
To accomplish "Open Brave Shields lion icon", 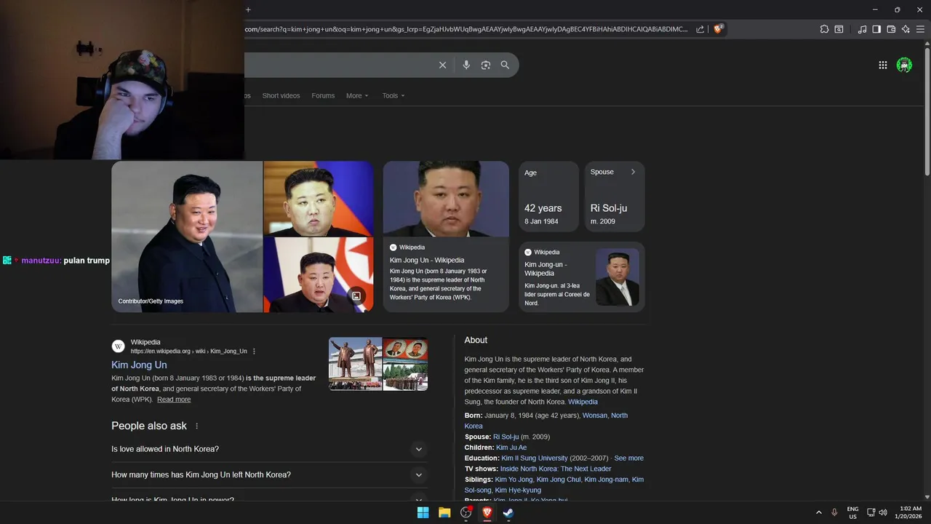I will pyautogui.click(x=718, y=29).
